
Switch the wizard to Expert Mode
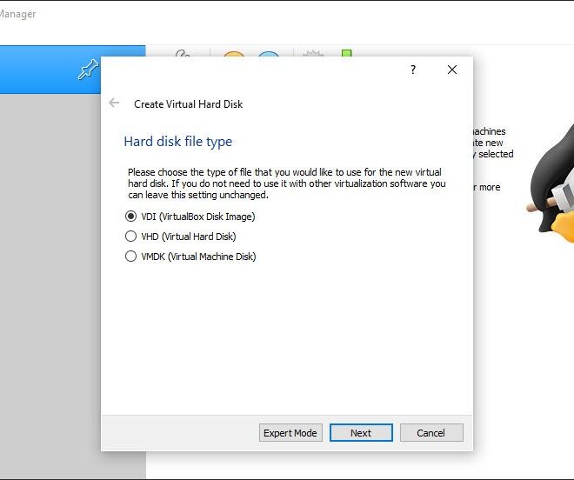[x=290, y=433]
